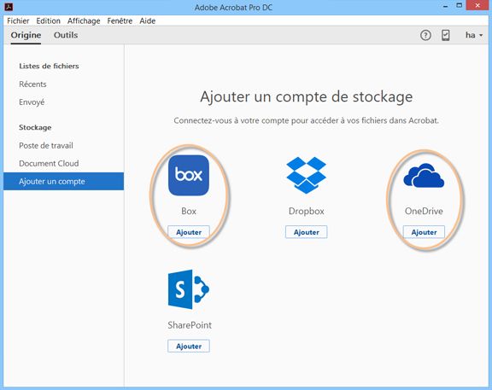Close the Adobe Acrobat Pro DC window
The image size is (492, 390).
pyautogui.click(x=477, y=6)
